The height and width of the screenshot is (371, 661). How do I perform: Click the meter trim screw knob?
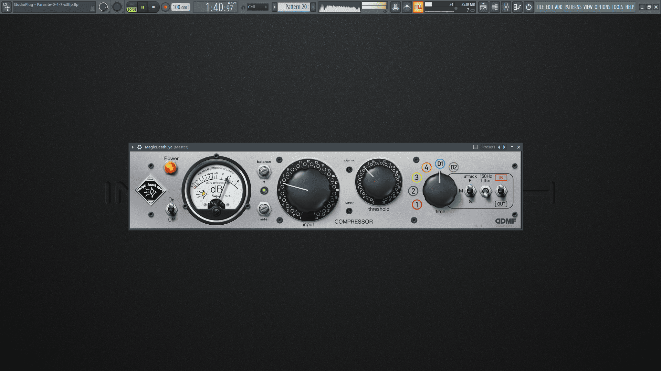264,209
